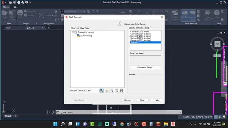Click DWG Convert icon in quick access toolbar
This screenshot has height=128, width=228.
(15, 2)
